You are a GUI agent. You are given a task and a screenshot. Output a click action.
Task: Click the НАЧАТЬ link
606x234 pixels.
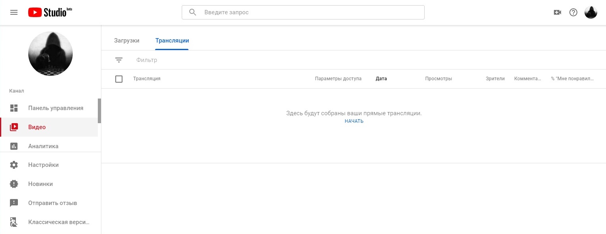[354, 121]
